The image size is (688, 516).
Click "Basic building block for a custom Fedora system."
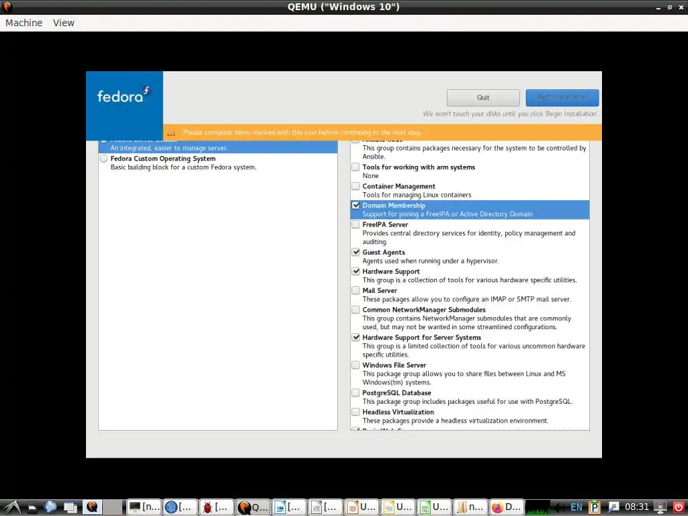point(183,167)
